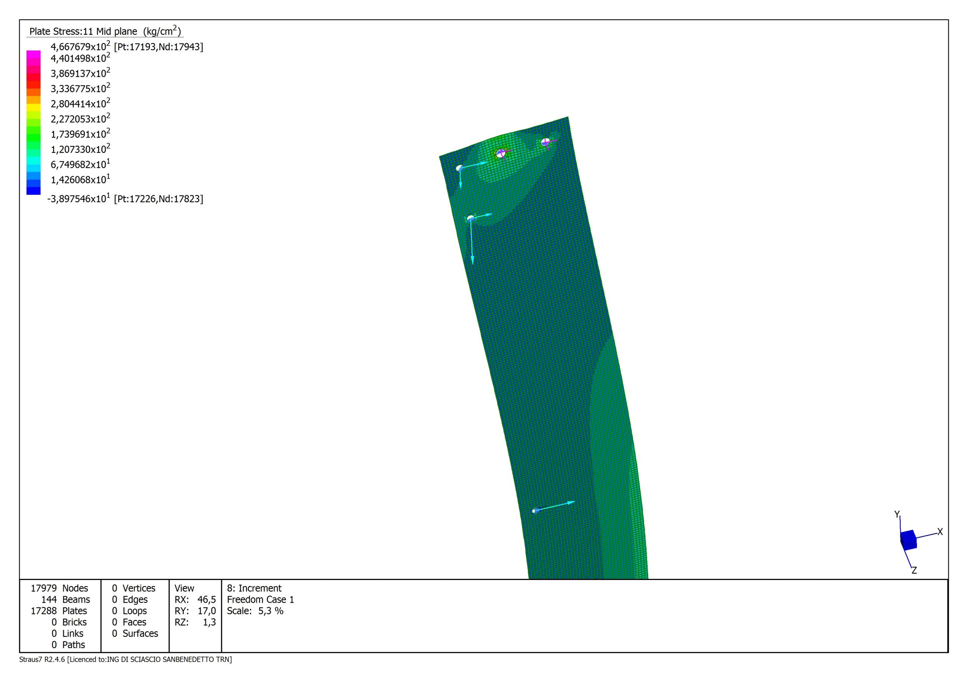Click the '8: Increment' result case label
Image resolution: width=968 pixels, height=684 pixels.
pyautogui.click(x=254, y=588)
